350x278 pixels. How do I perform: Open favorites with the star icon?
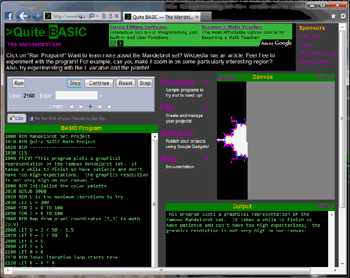(x=333, y=16)
